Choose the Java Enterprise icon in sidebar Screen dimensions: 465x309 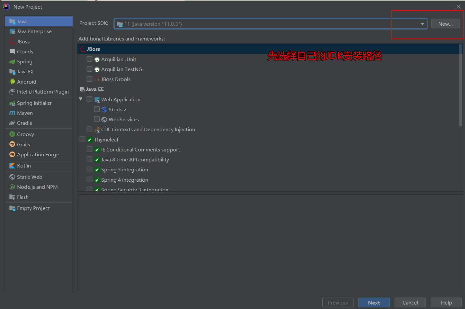(x=13, y=32)
